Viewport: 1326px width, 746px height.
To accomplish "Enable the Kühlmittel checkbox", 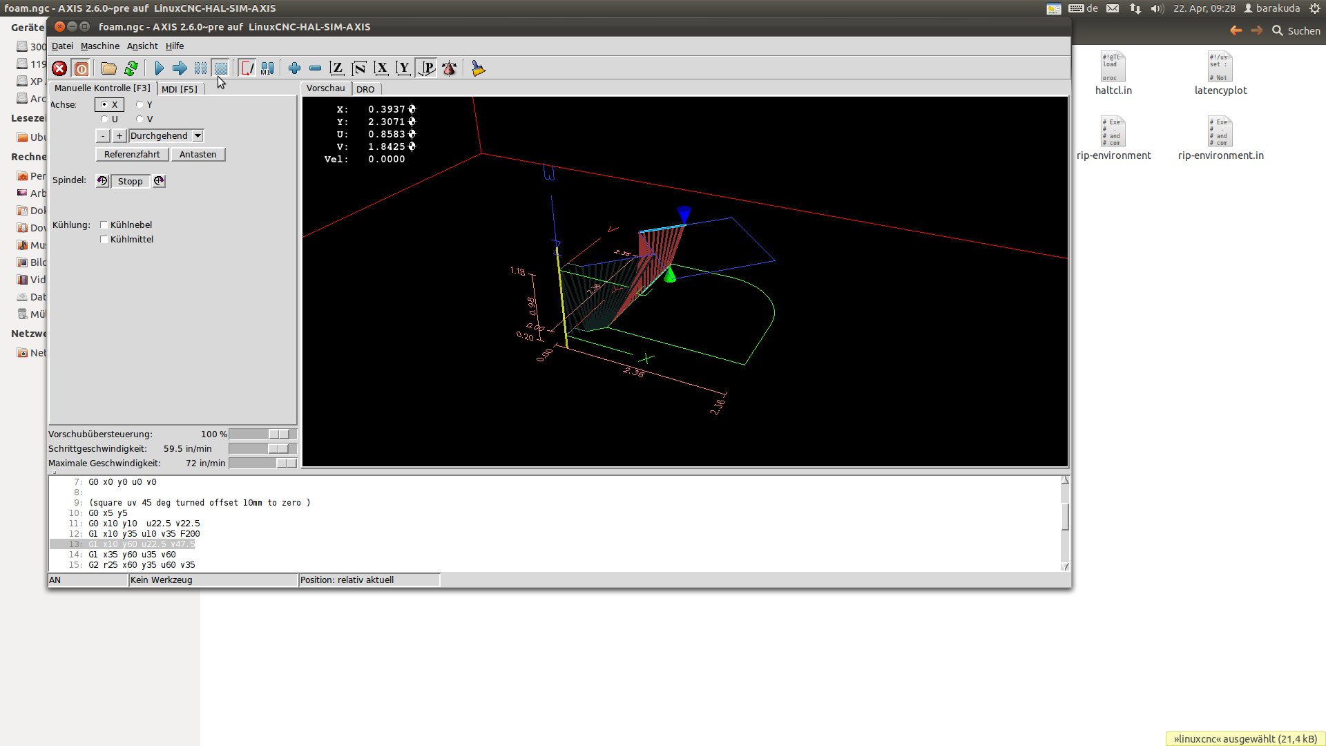I will [104, 240].
